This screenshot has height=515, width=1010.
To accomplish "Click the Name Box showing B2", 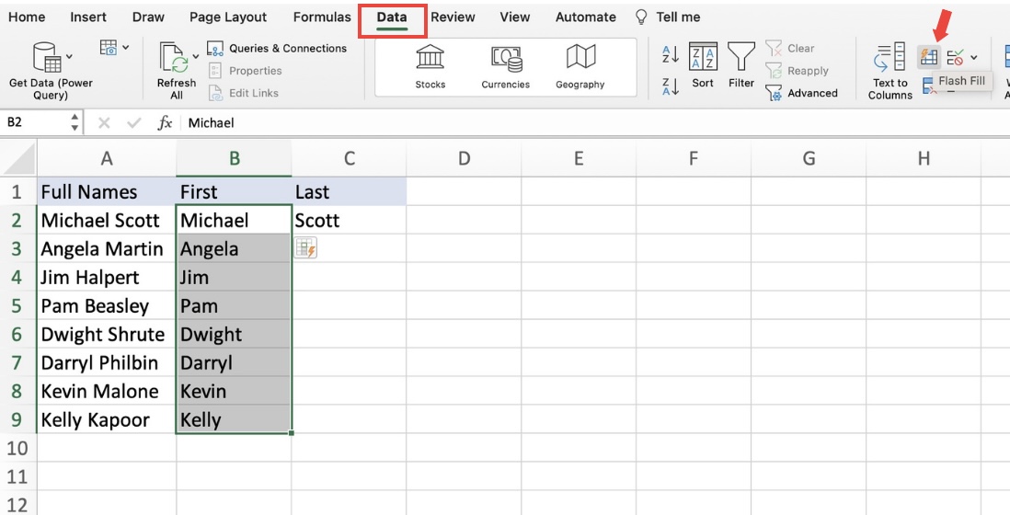I will [36, 122].
